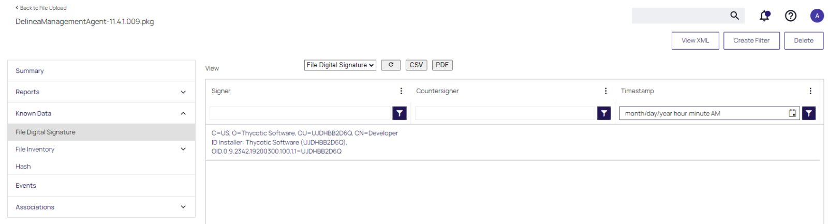Open the help question mark icon
This screenshot has height=224, width=828.
[790, 16]
